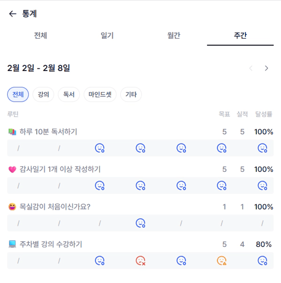281x283 pixels.
Task: Click the laptop emoji beside 주차별 강의 수강하기
Action: point(12,244)
